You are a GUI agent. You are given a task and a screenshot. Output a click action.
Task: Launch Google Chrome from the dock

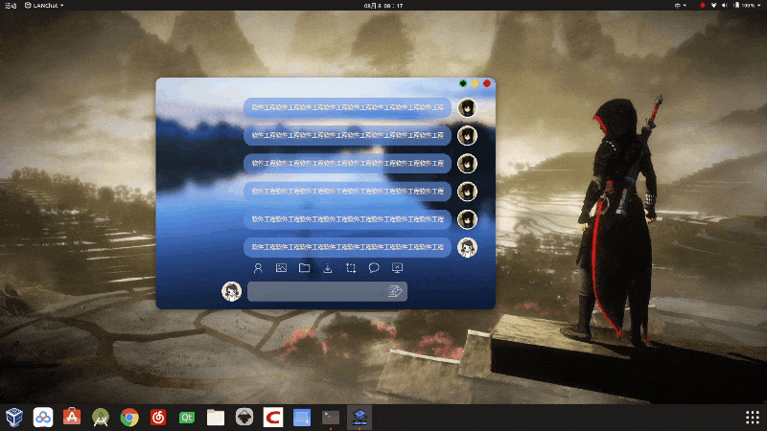click(x=129, y=418)
